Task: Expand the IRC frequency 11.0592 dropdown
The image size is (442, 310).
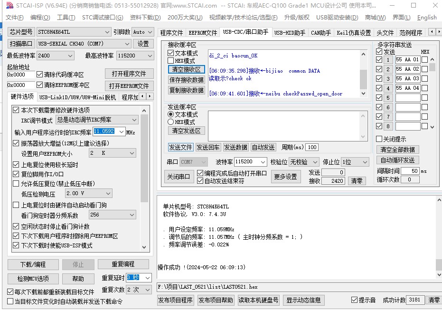Action: pos(122,132)
